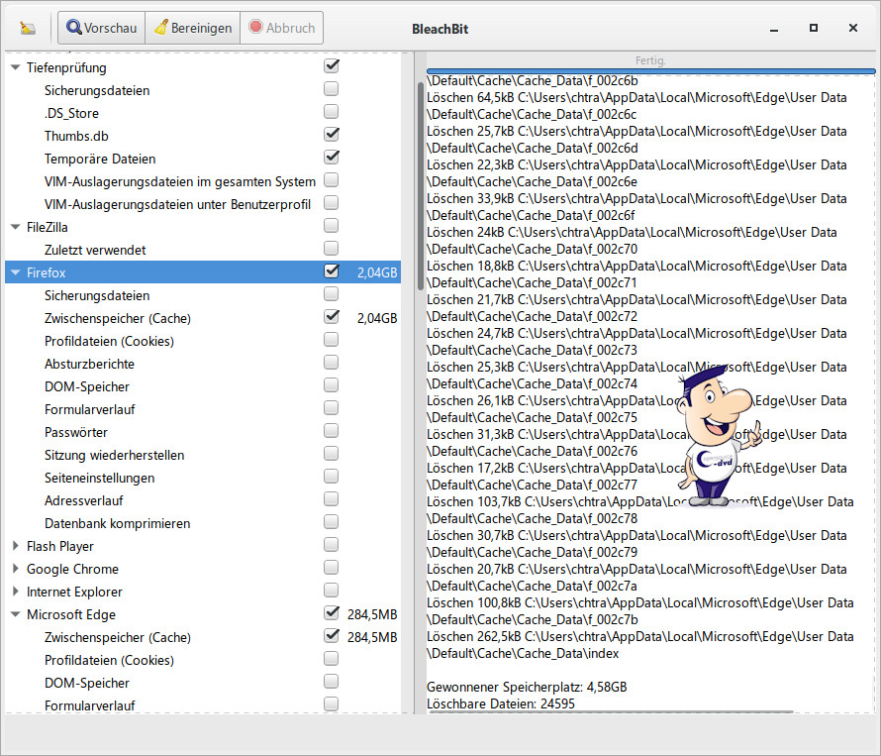
Task: Close the BleachBit window
Action: click(x=852, y=28)
